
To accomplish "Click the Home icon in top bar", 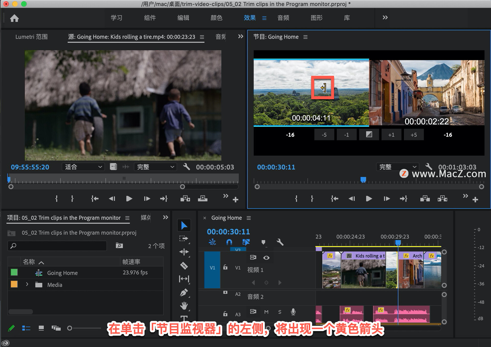I will [14, 18].
